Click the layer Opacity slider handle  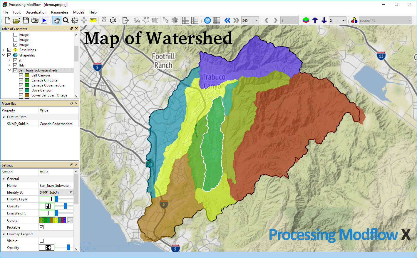[66, 206]
